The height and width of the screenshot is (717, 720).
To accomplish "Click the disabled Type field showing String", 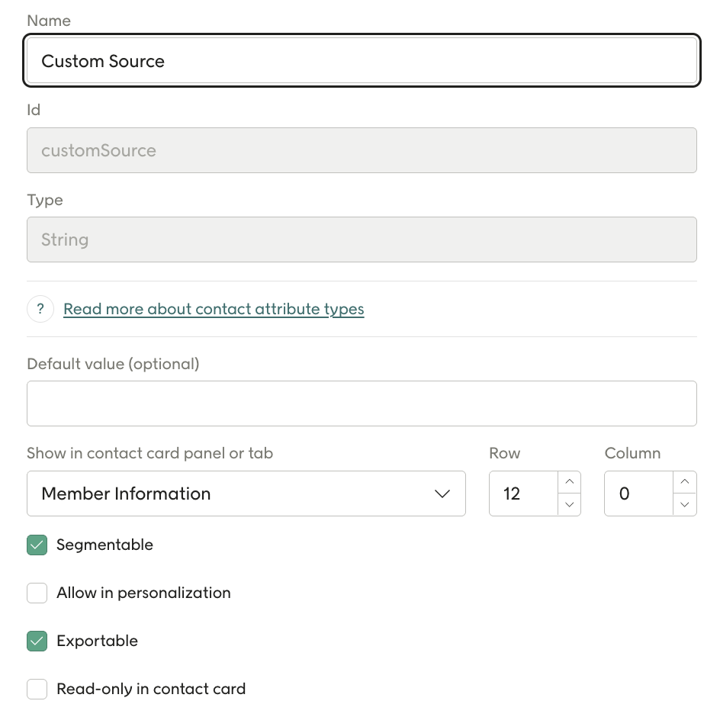I will (362, 240).
